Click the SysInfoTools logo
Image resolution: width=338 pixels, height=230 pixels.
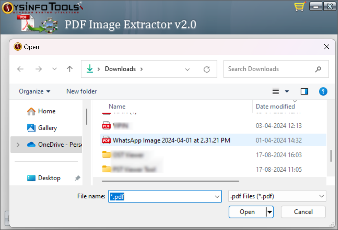click(42, 7)
